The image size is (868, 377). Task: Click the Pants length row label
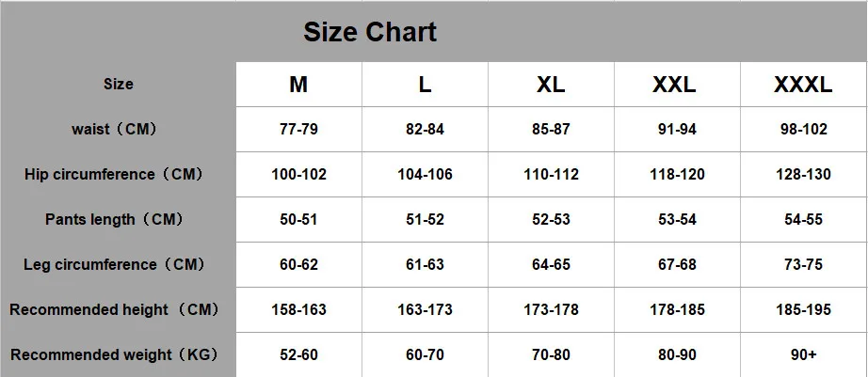(x=115, y=219)
